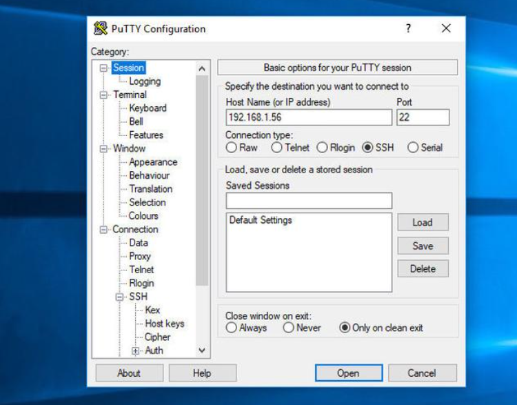Open Cipher settings category

pos(157,337)
